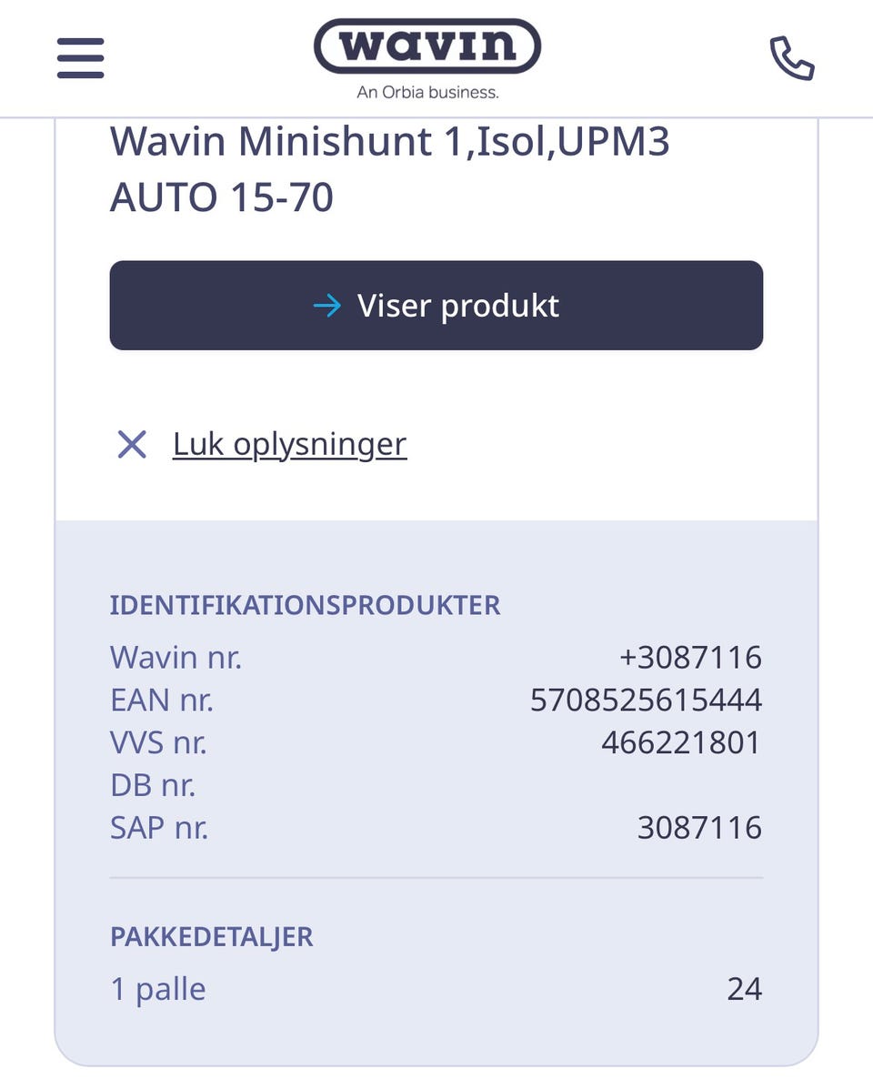Click the SAP nr. value 3087116

(699, 828)
